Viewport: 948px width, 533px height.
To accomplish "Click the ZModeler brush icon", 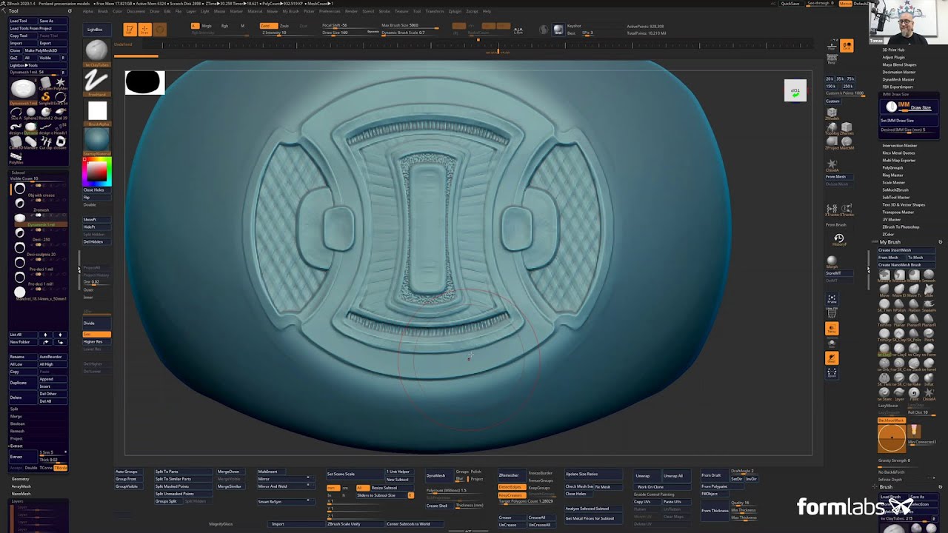I will [x=832, y=113].
